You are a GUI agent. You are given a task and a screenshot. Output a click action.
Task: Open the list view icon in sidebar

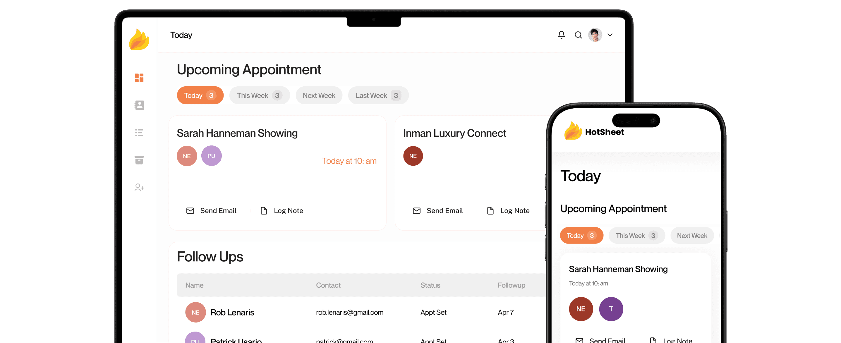coord(138,132)
